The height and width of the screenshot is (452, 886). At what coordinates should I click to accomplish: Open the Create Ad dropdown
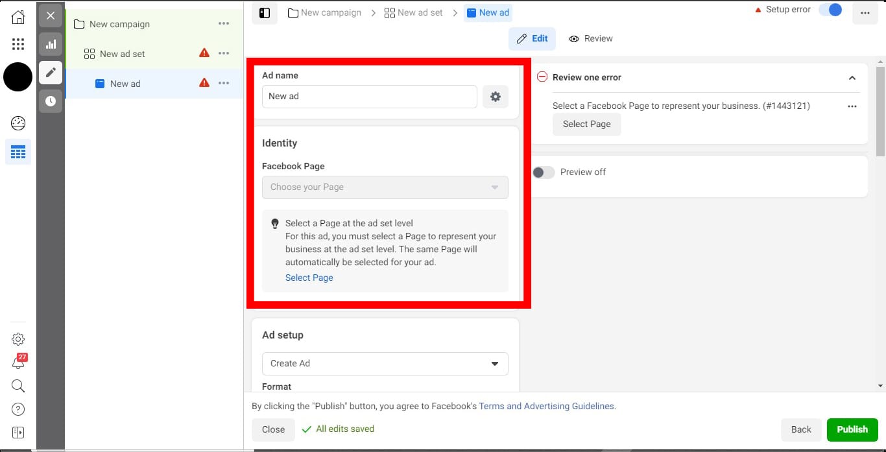pyautogui.click(x=385, y=364)
